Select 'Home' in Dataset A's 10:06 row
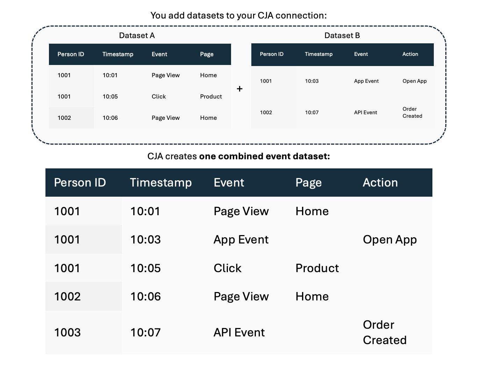 [x=208, y=118]
